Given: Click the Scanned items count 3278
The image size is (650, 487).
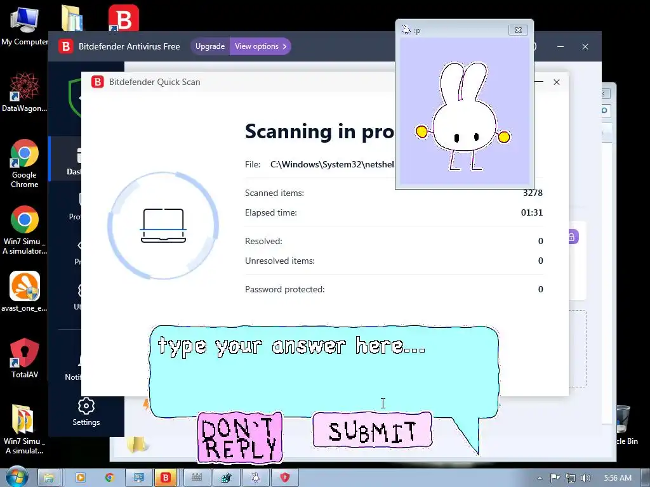Looking at the screenshot, I should [533, 193].
